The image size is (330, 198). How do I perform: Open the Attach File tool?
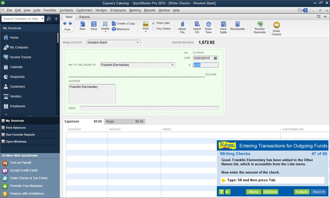(x=182, y=27)
